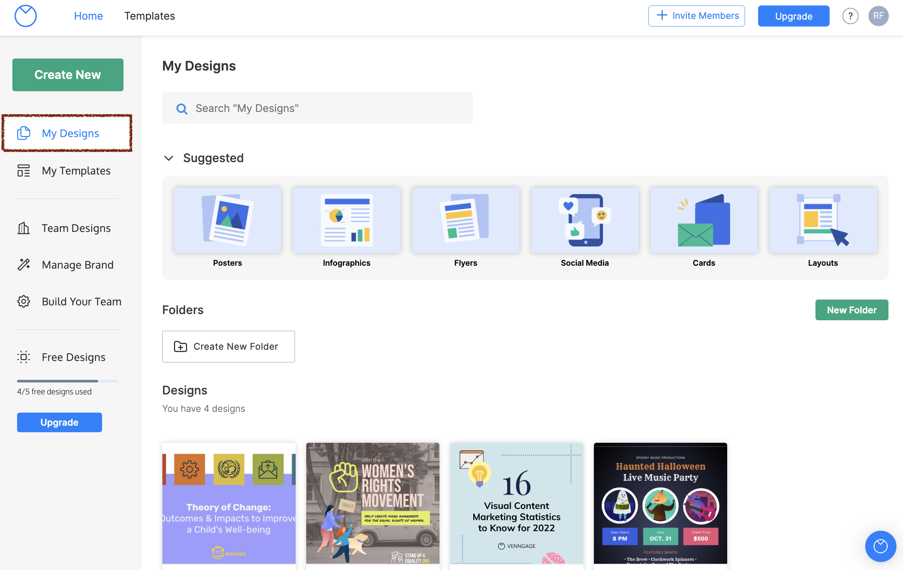Click the free designs usage progress bar
The height and width of the screenshot is (570, 903).
68,381
